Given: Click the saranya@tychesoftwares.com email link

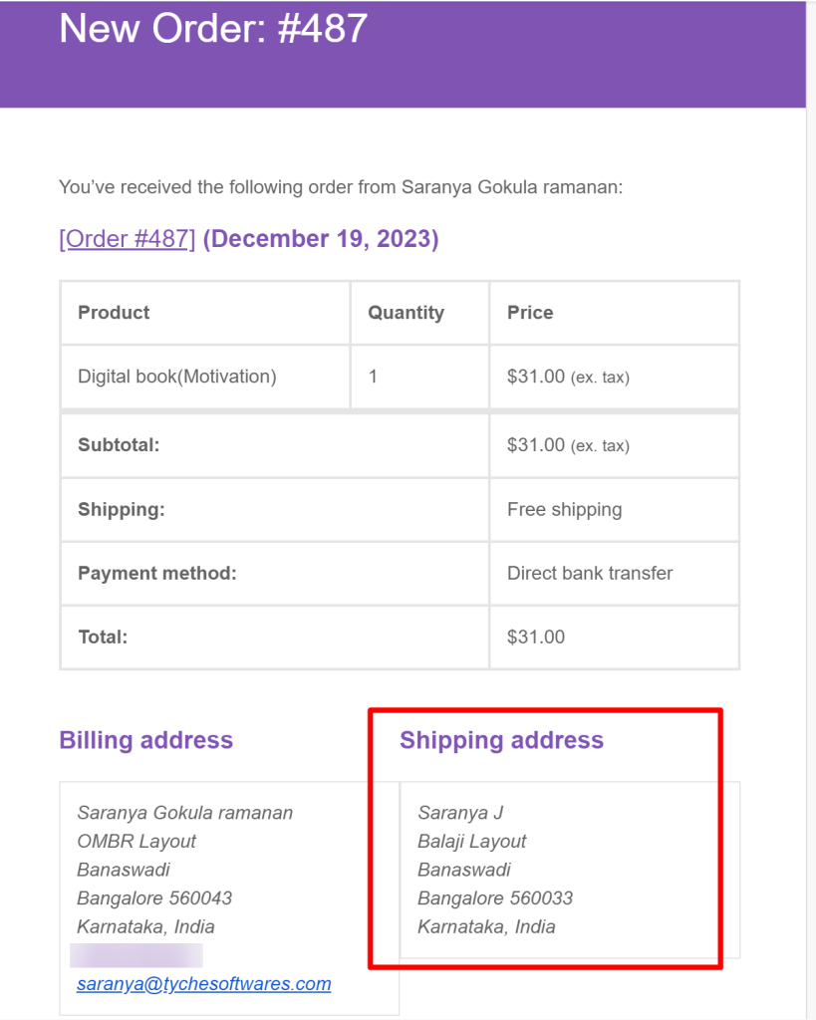Looking at the screenshot, I should [203, 983].
